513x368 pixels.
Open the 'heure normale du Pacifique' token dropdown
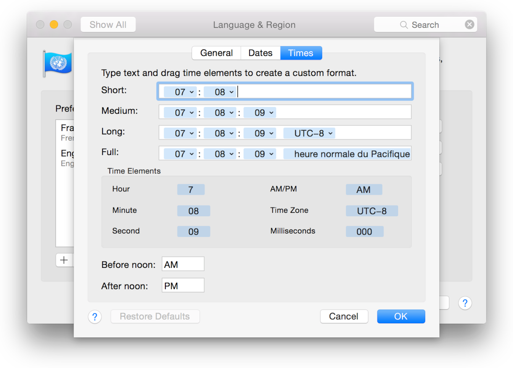[347, 154]
